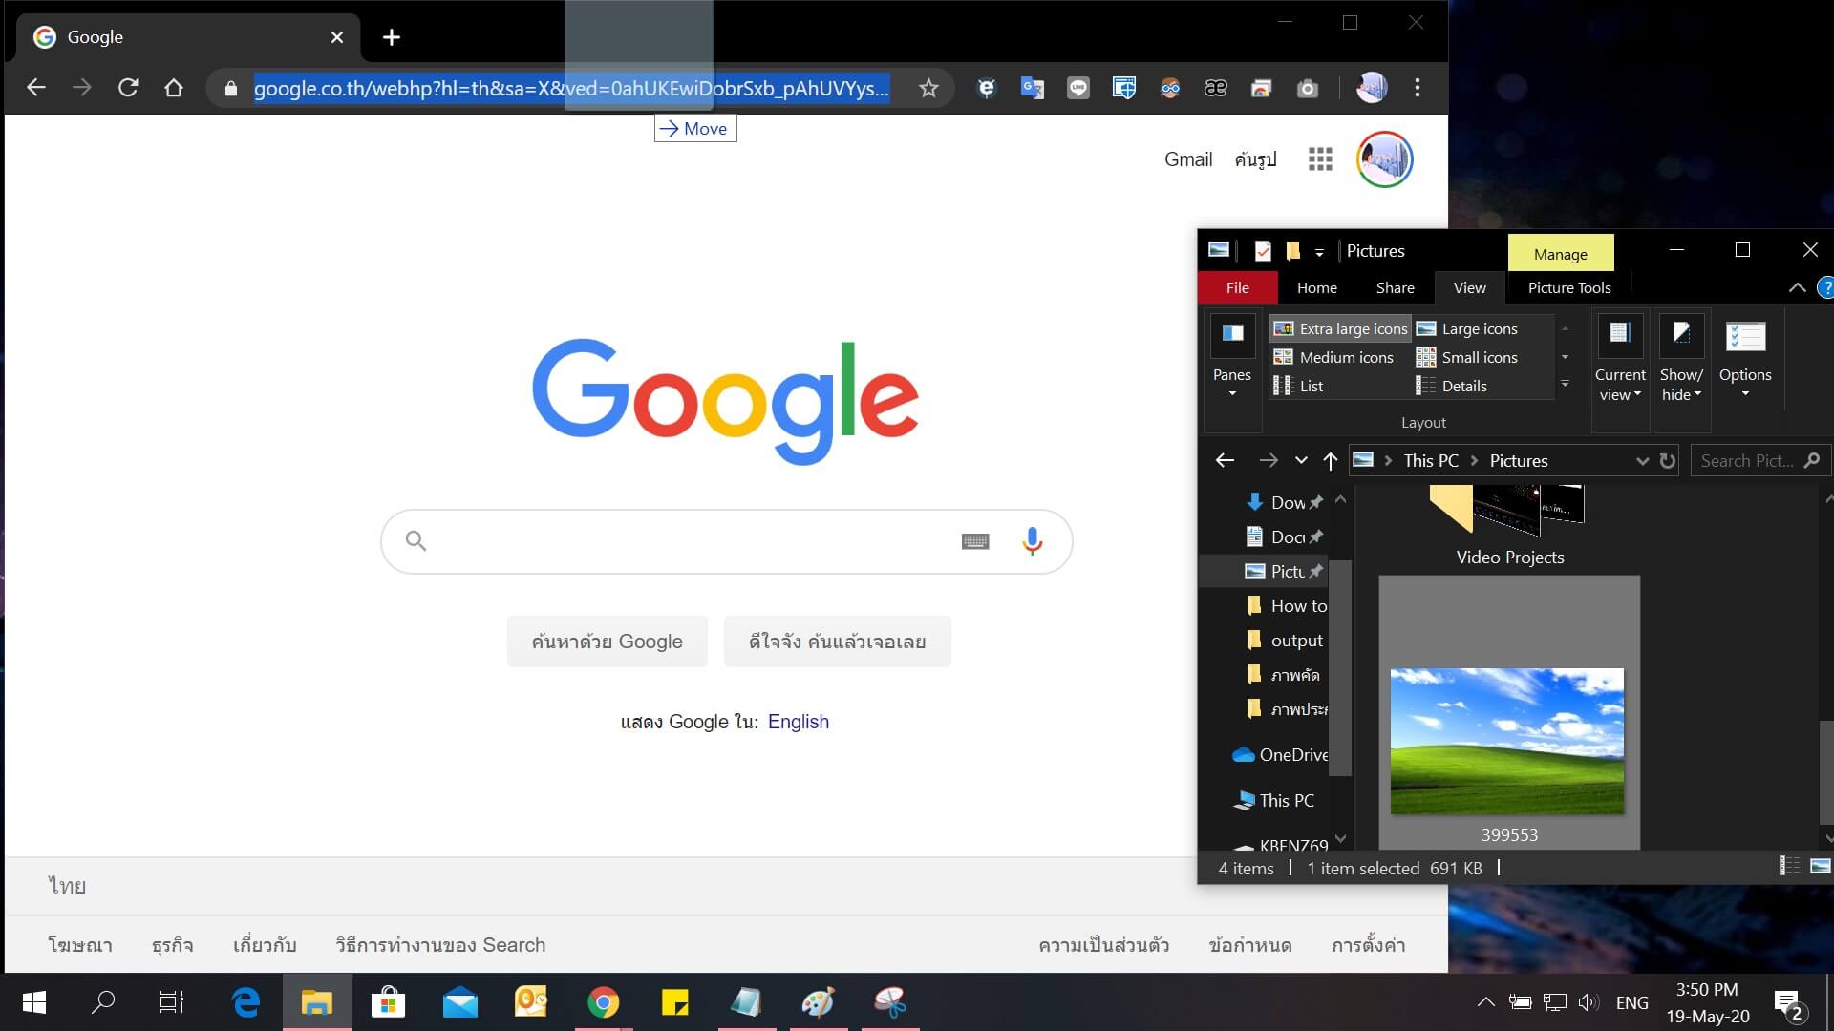Viewport: 1834px width, 1031px height.
Task: Bookmark this page with the star icon
Action: pos(928,89)
